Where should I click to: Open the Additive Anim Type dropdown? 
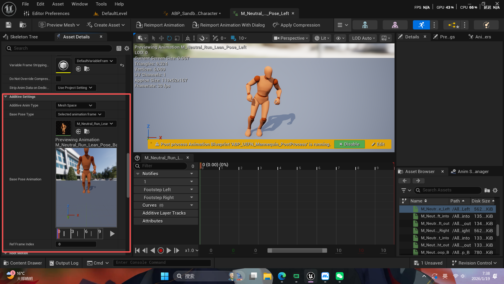click(x=76, y=105)
